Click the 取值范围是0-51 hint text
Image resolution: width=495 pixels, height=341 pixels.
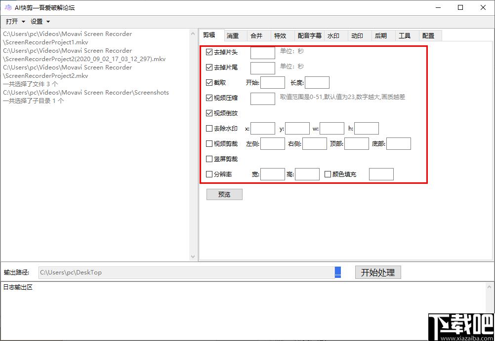[x=342, y=97]
